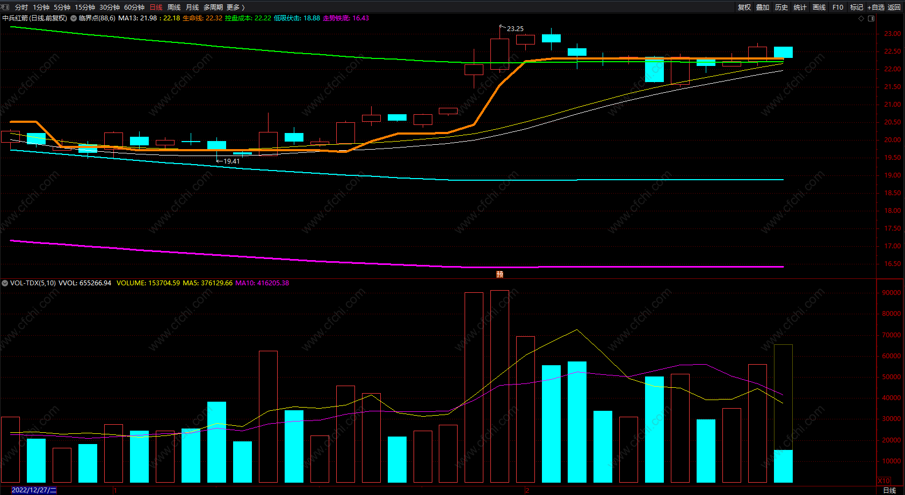Click the MA13: 21.98 value label
The image size is (905, 495).
(x=137, y=18)
